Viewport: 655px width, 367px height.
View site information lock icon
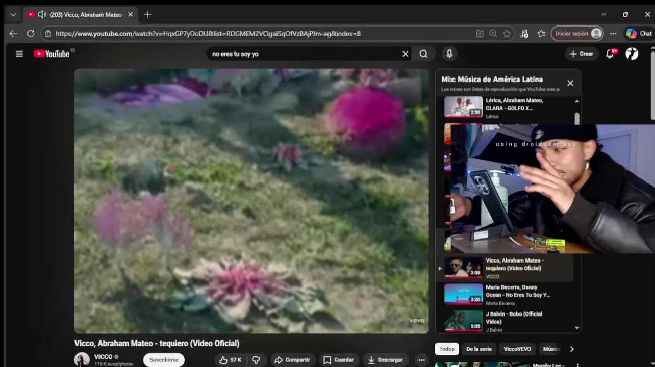coord(48,34)
